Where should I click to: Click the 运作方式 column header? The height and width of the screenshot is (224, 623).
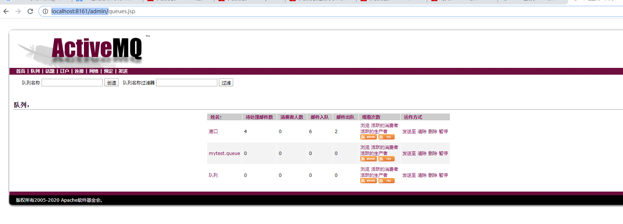(413, 117)
